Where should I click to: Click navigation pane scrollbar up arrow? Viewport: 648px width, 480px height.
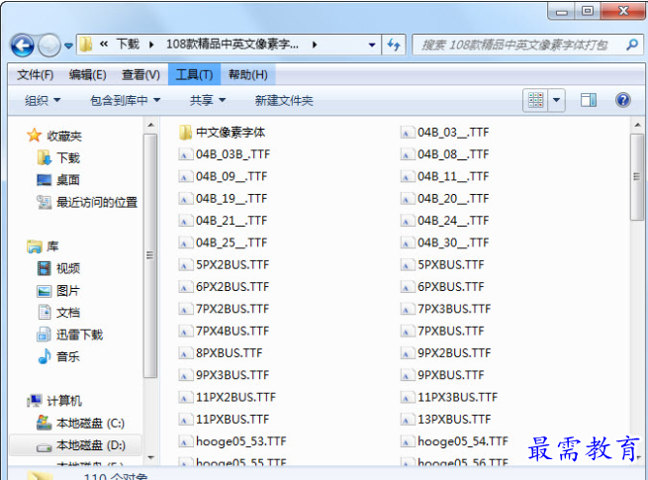[150, 125]
